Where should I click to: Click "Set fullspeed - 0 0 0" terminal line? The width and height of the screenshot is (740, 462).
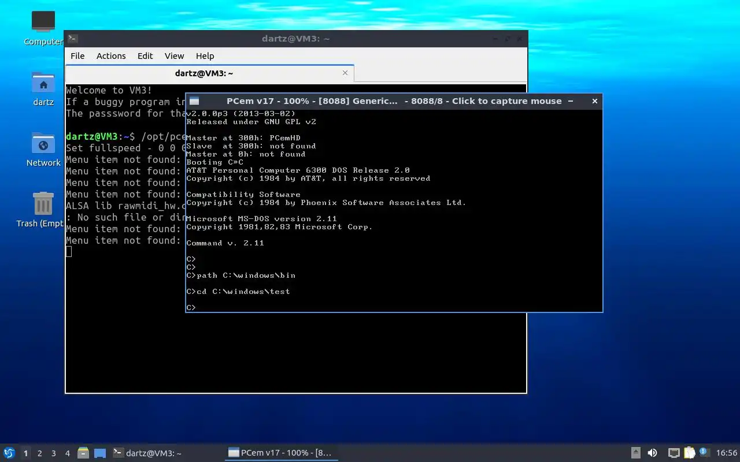click(125, 148)
